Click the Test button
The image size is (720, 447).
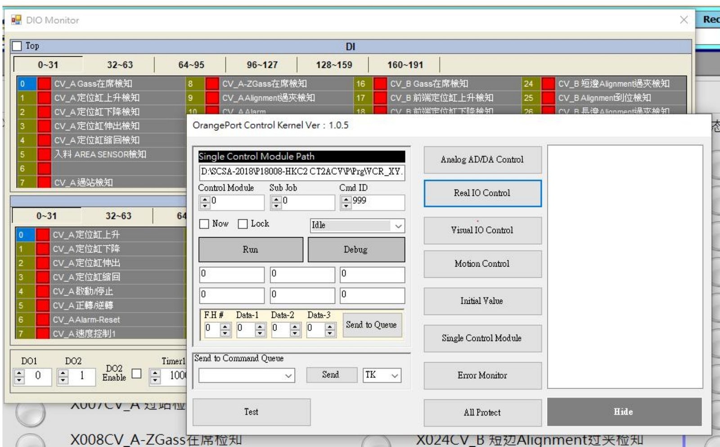point(252,412)
